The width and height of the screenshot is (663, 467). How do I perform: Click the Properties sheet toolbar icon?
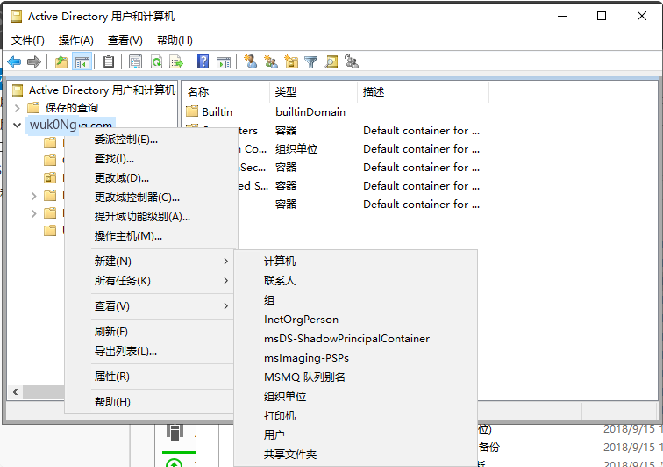(x=135, y=62)
